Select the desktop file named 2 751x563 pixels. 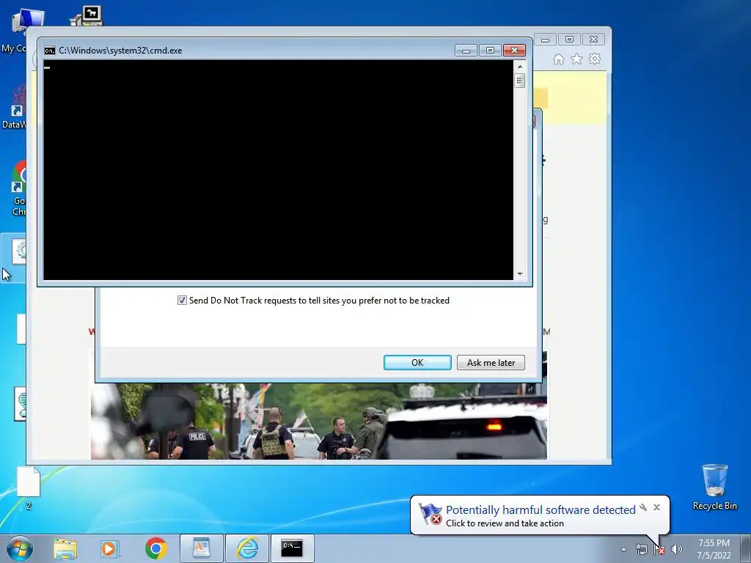[x=29, y=488]
